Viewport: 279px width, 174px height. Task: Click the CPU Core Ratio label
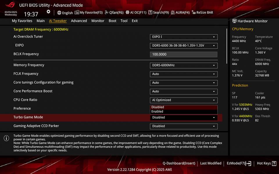tap(25, 100)
